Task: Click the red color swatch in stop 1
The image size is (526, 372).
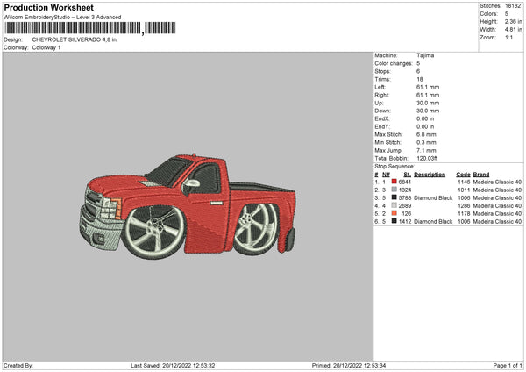Action: tap(394, 182)
